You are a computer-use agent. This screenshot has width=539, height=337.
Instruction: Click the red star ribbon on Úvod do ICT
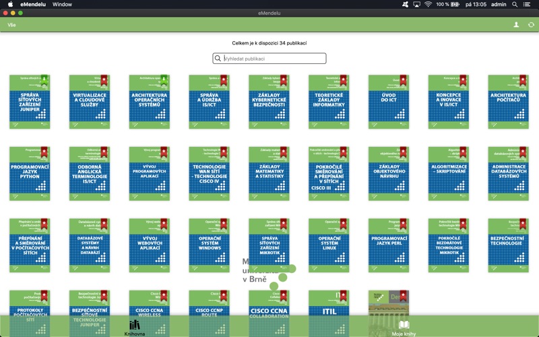[403, 80]
